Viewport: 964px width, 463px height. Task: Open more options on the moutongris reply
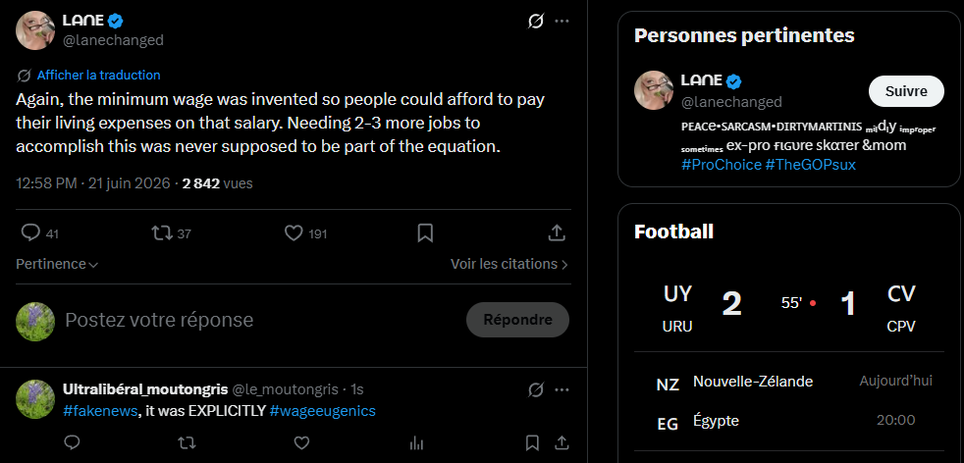pyautogui.click(x=562, y=389)
